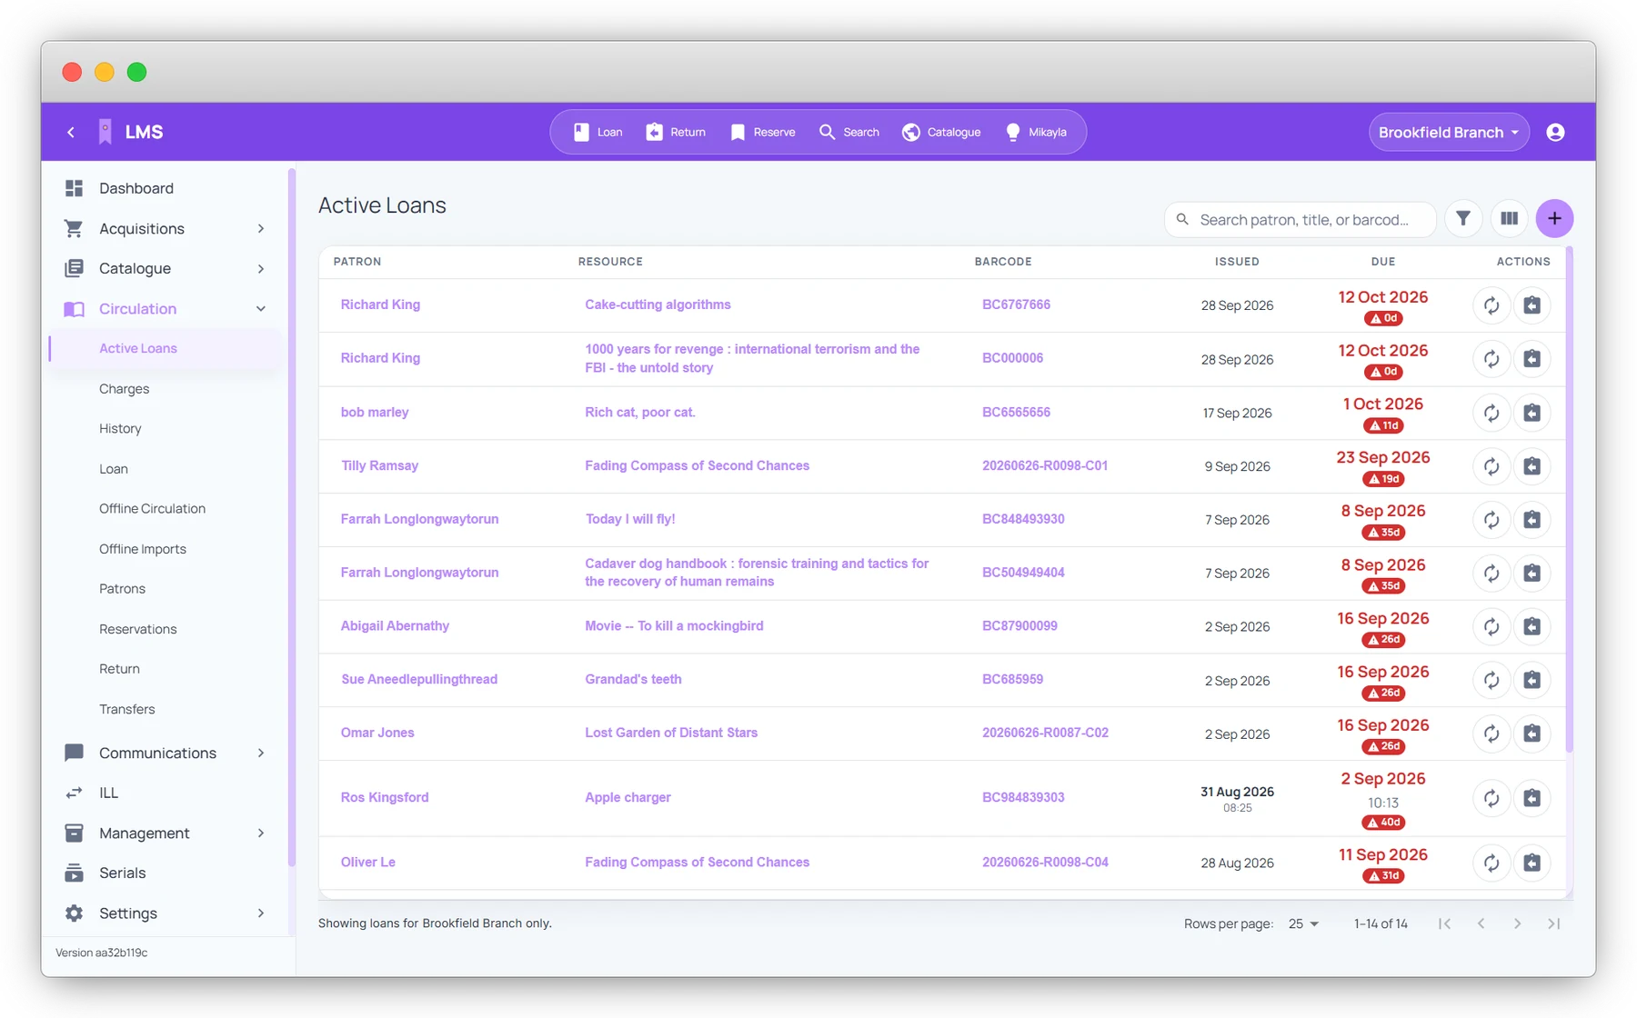Click the Dashboard sidebar icon
Viewport: 1637px width, 1018px height.
coord(75,188)
